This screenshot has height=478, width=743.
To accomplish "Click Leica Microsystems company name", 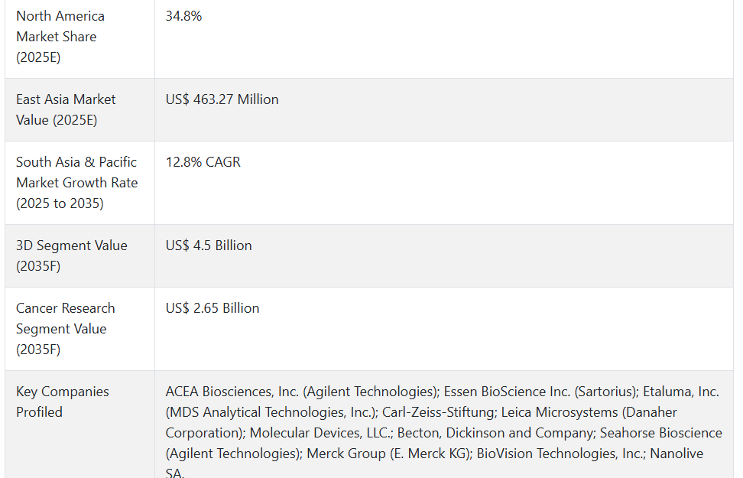I will coord(560,412).
